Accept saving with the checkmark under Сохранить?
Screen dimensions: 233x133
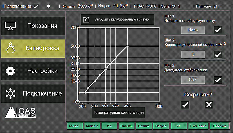click(185, 105)
